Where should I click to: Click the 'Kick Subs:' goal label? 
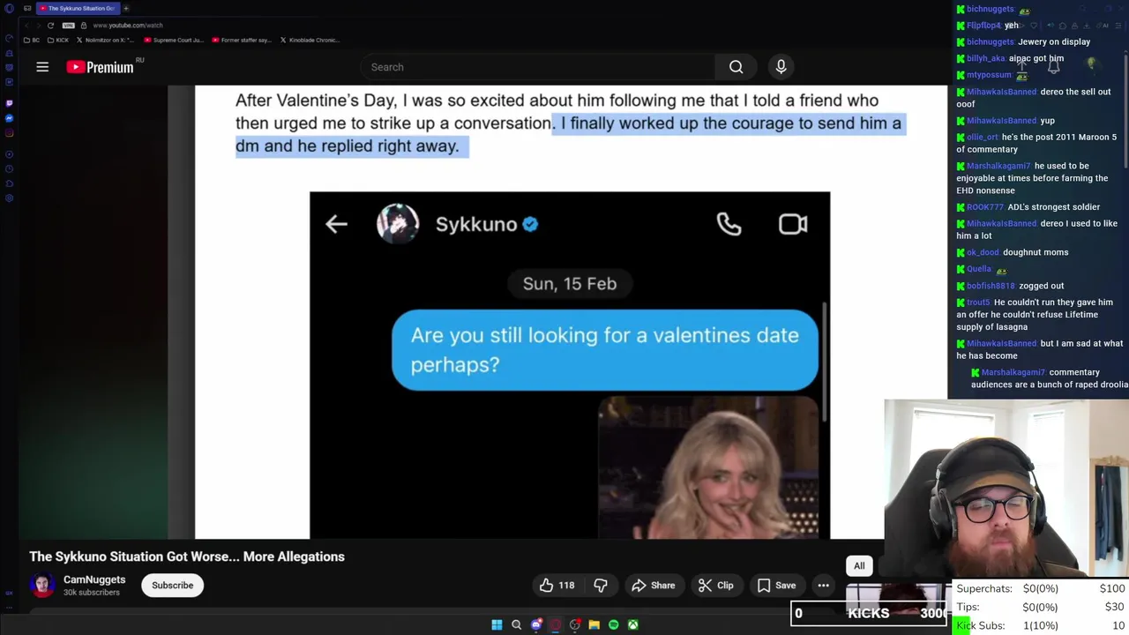point(981,625)
